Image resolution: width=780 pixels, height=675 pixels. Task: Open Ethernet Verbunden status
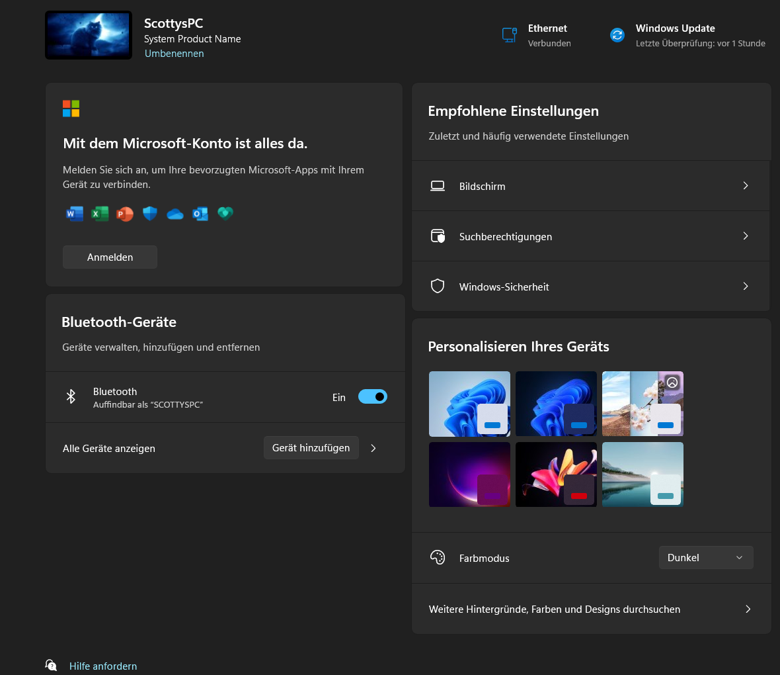549,43
